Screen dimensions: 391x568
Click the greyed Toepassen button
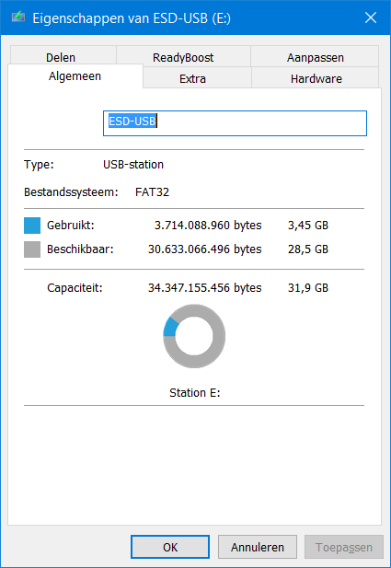[344, 547]
